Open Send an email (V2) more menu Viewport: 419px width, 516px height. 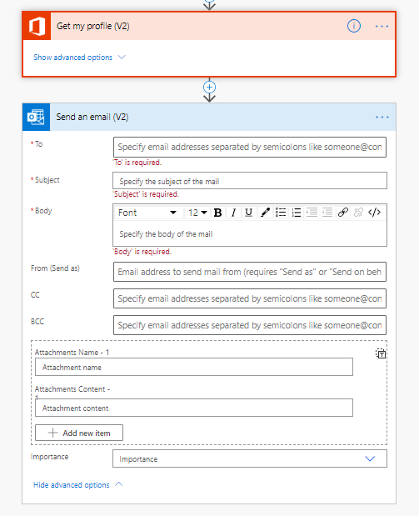(x=382, y=118)
